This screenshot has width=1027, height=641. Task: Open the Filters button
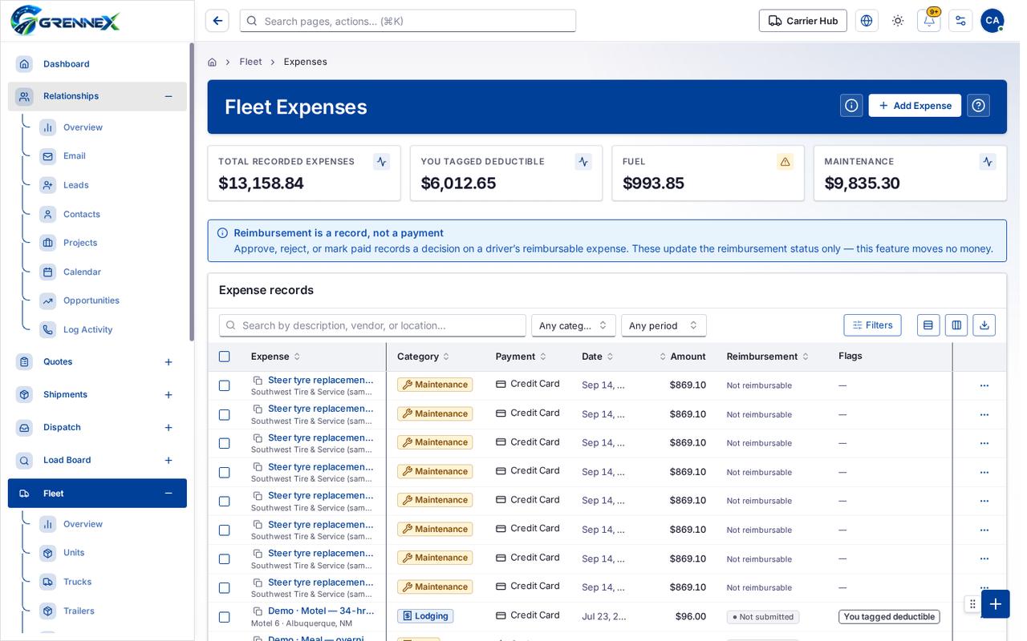pos(872,325)
